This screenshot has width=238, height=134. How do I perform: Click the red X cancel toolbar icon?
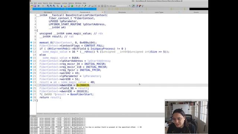96,6
